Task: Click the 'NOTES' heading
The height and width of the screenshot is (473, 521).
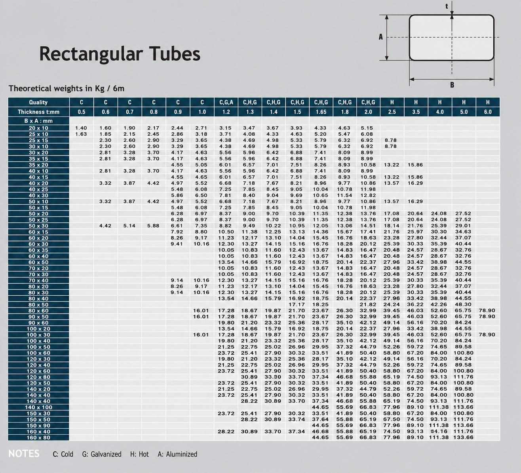Action: coord(24,454)
